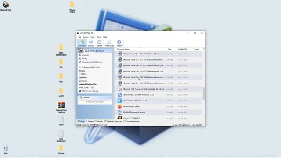The height and width of the screenshot is (158, 281).
Task: Open the Action menu
Action: pos(86,37)
